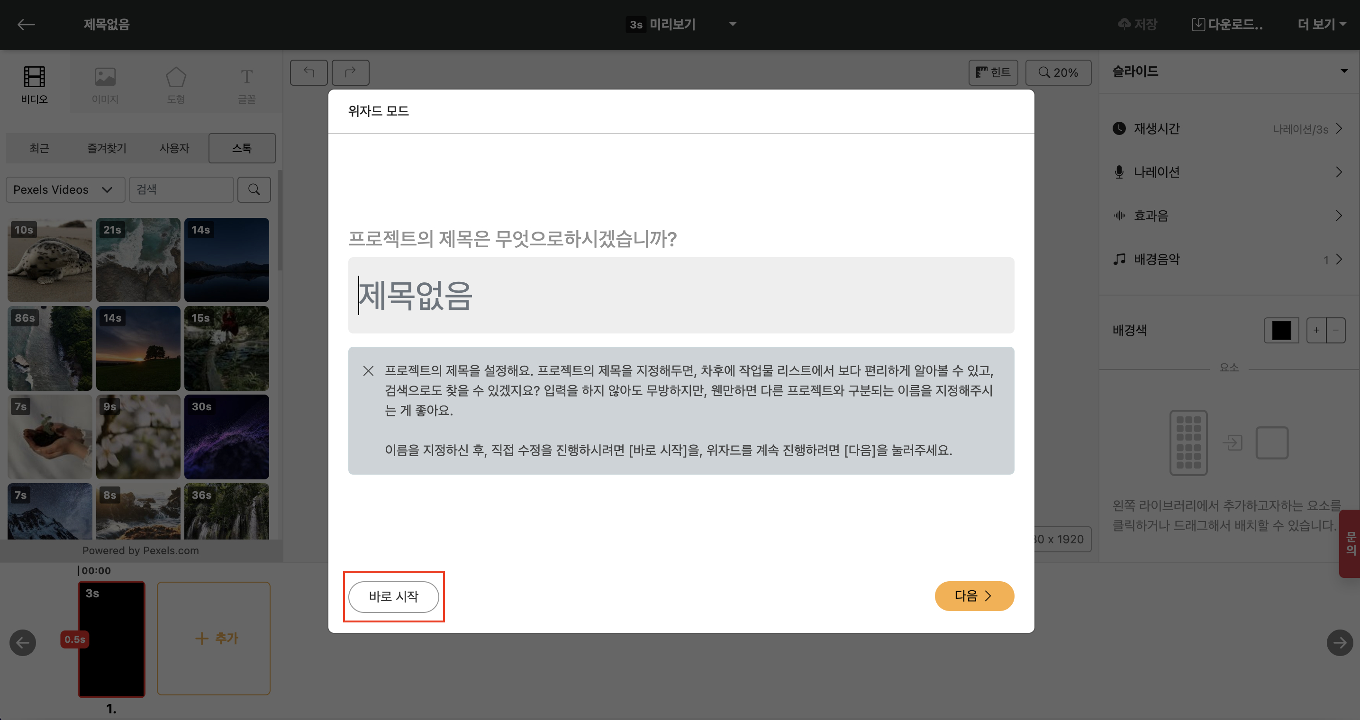Click the 바로 시작 button
1360x720 pixels.
(x=393, y=596)
